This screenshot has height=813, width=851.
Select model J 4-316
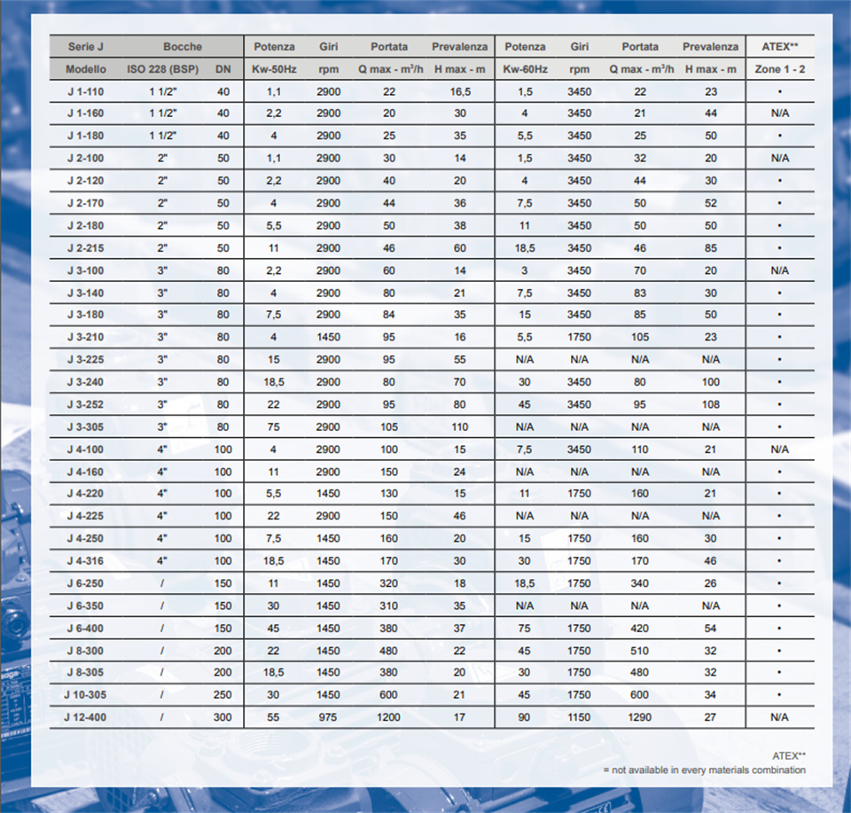(x=86, y=561)
